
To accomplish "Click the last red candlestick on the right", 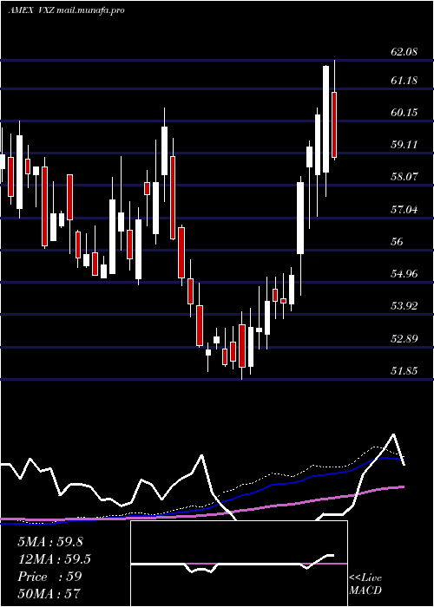I will point(333,125).
